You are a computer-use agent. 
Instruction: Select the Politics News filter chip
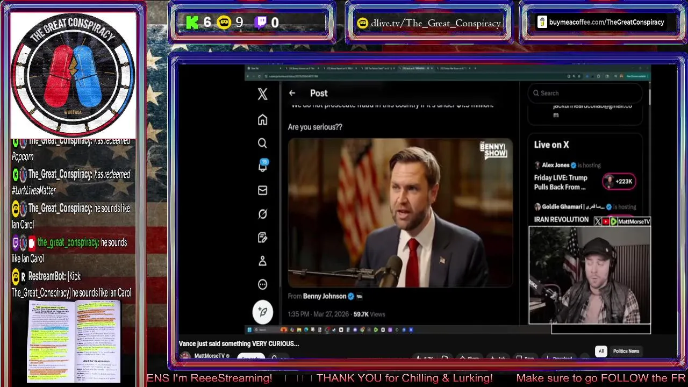pyautogui.click(x=626, y=351)
